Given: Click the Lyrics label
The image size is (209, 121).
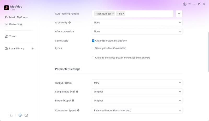Looking at the screenshot, I should [x=58, y=48].
